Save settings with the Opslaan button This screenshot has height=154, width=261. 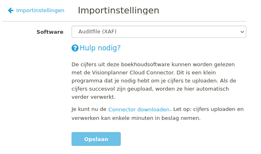point(96,139)
